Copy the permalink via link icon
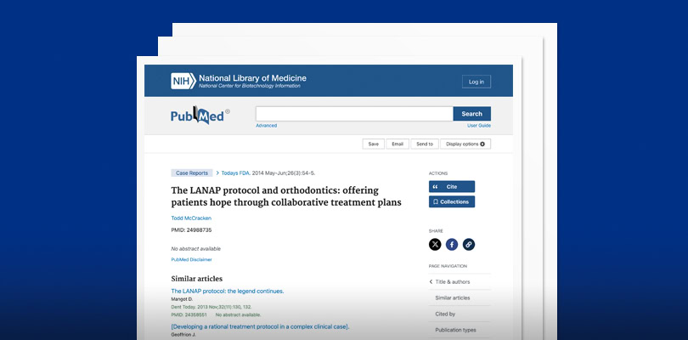688x340 pixels. (469, 245)
